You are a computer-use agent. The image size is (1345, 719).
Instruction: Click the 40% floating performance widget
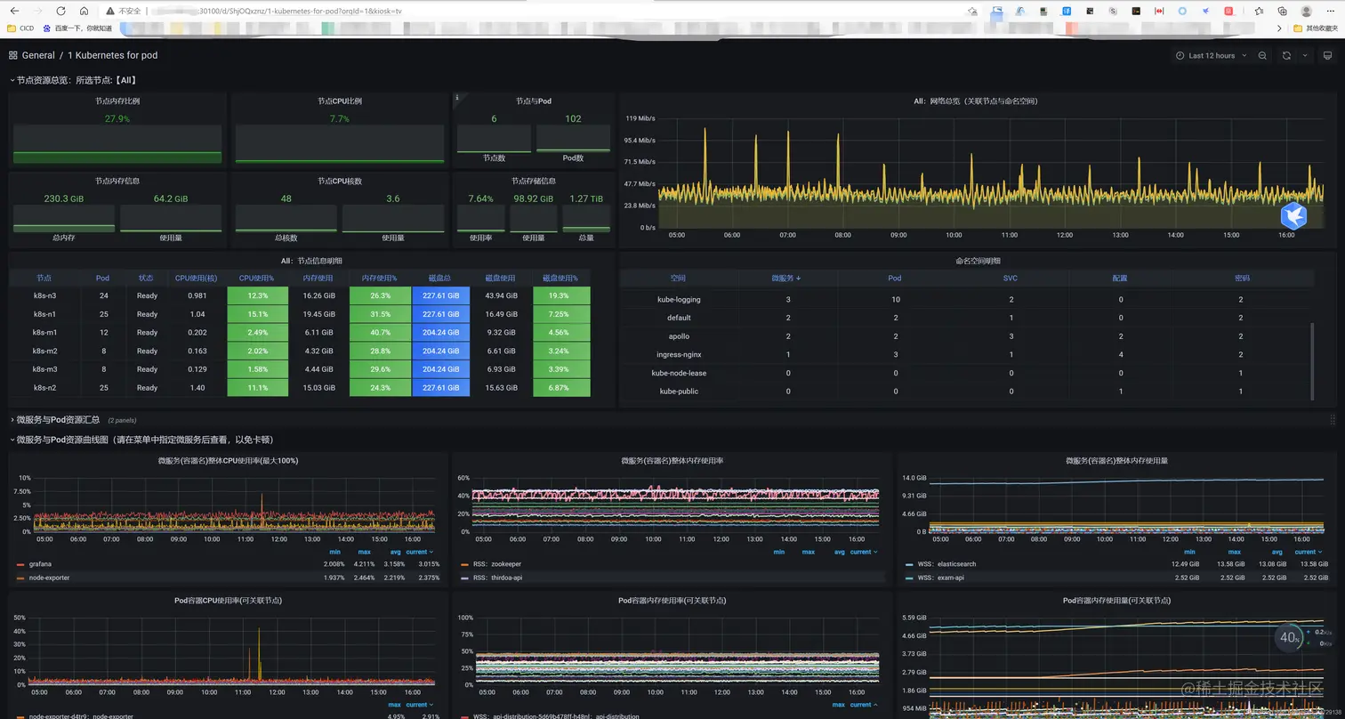(x=1289, y=637)
